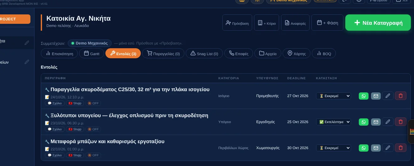Click Υπόγειο category cell

tap(225, 122)
